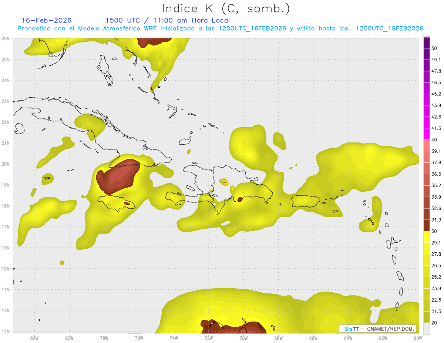Click the longitude label '72W'
This screenshot has width=444, height=343.
[x=209, y=339]
